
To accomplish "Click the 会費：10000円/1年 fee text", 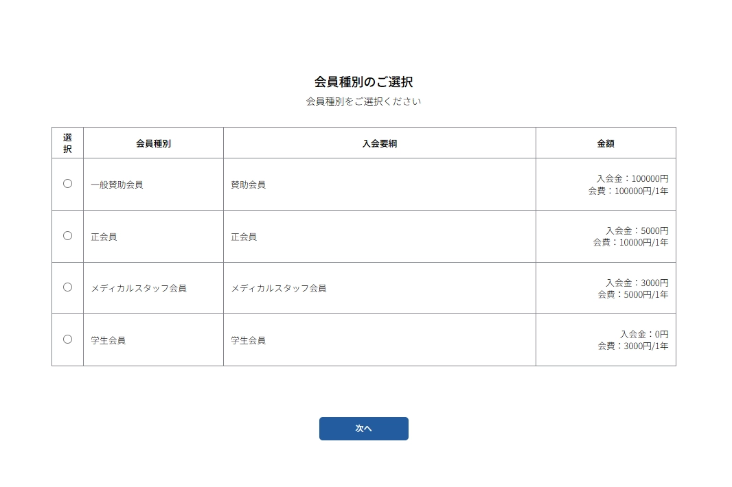I will click(x=630, y=242).
